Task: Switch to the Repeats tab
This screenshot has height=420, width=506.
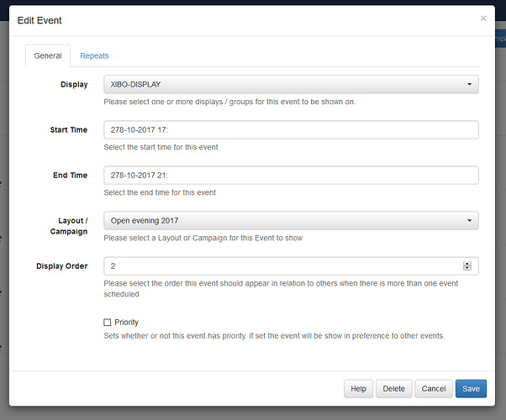Action: pyautogui.click(x=94, y=55)
